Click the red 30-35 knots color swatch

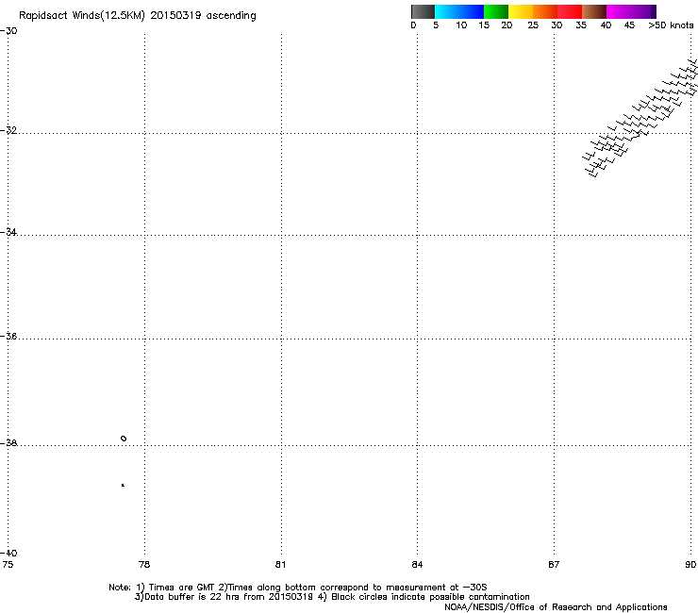coord(570,11)
